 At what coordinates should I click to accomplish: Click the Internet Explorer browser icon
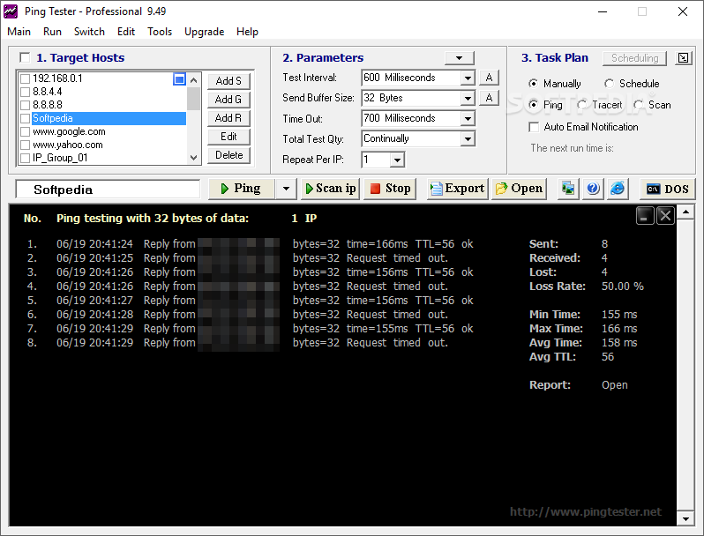(x=618, y=189)
